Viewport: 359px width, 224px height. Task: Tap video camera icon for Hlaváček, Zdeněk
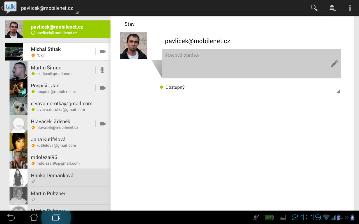click(x=103, y=124)
